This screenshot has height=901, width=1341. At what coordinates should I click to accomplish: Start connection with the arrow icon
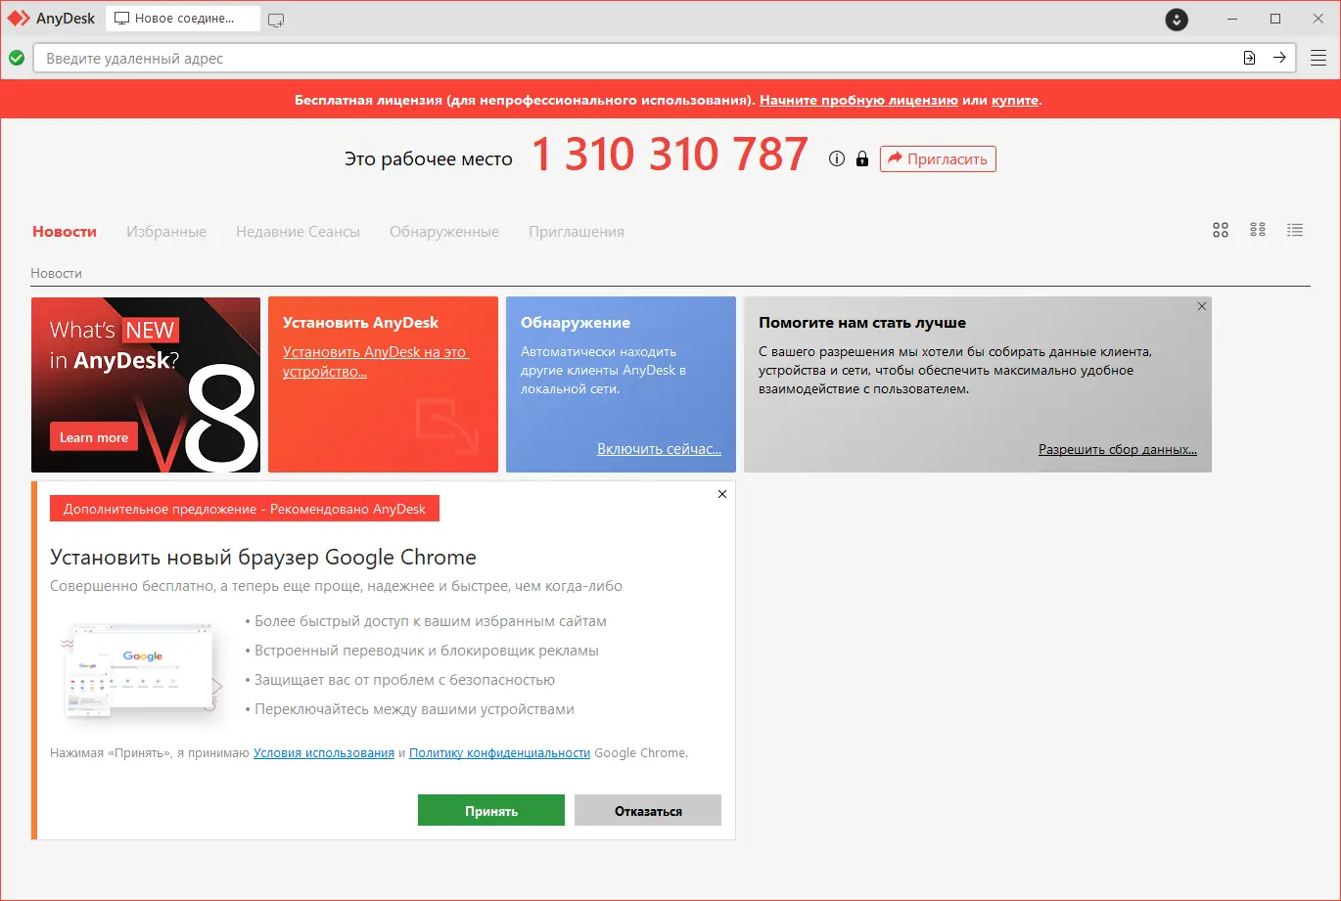coord(1279,58)
